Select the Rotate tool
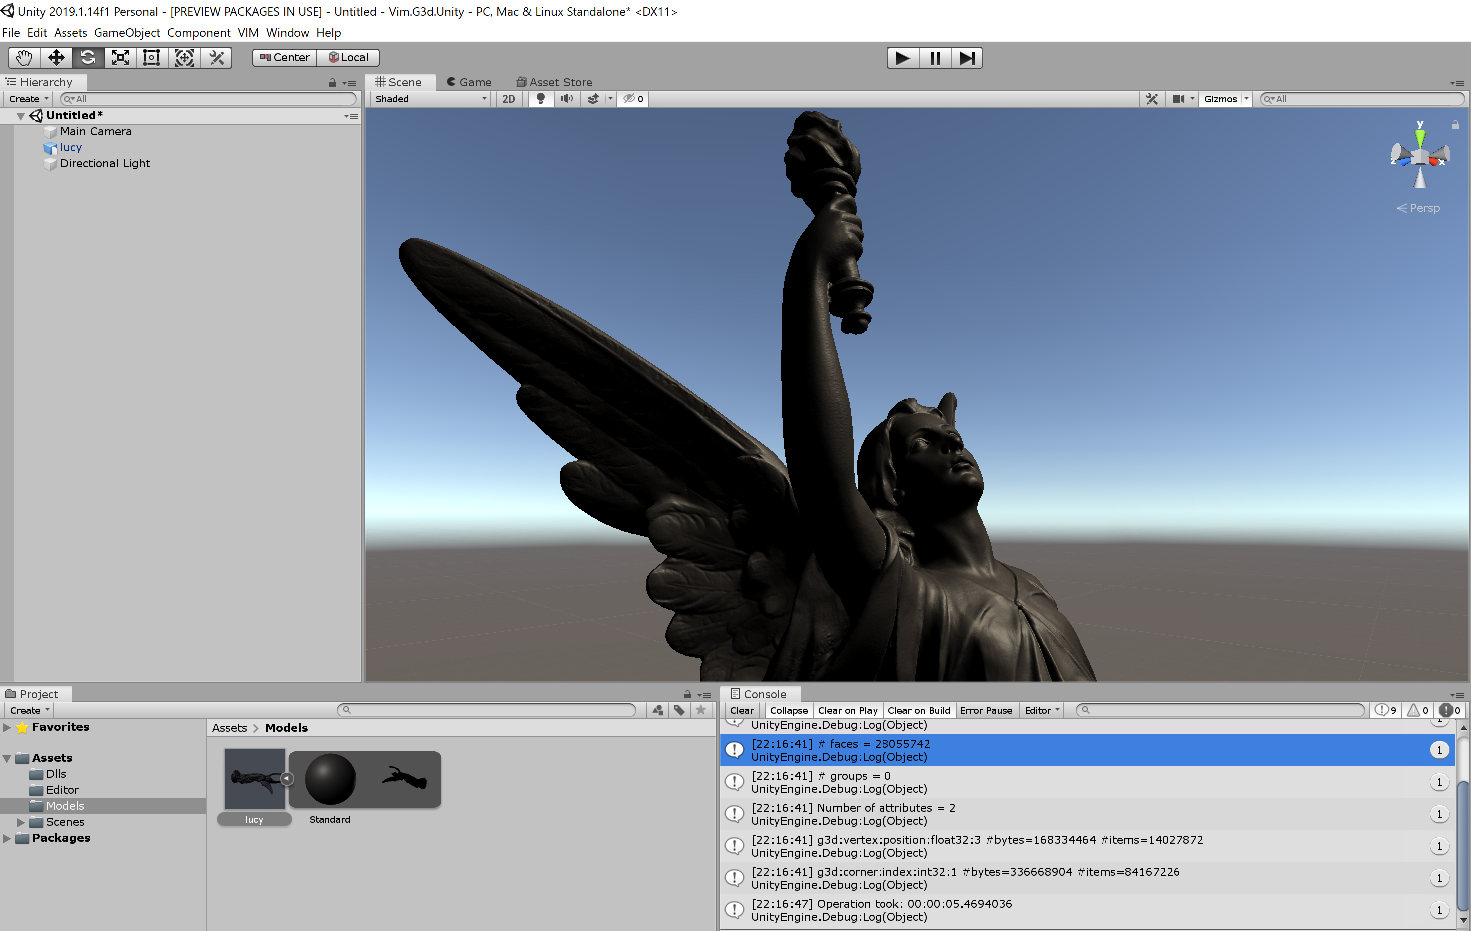This screenshot has width=1471, height=931. pos(88,58)
